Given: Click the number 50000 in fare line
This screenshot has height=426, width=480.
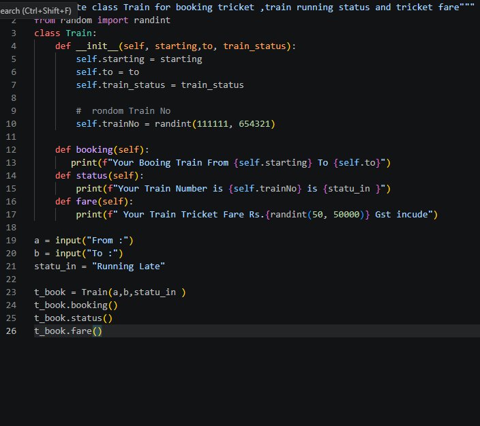Looking at the screenshot, I should [346, 215].
